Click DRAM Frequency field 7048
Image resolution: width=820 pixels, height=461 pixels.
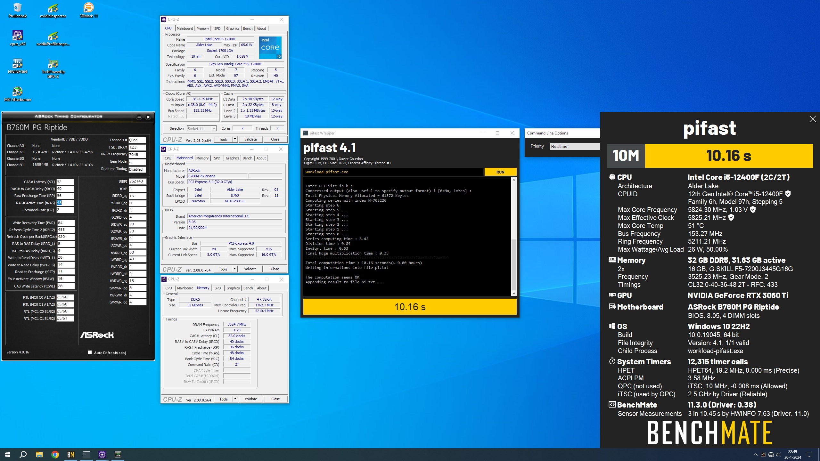(137, 154)
